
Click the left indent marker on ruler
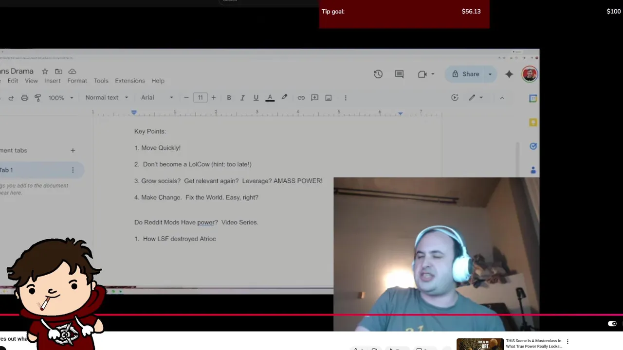pyautogui.click(x=134, y=112)
